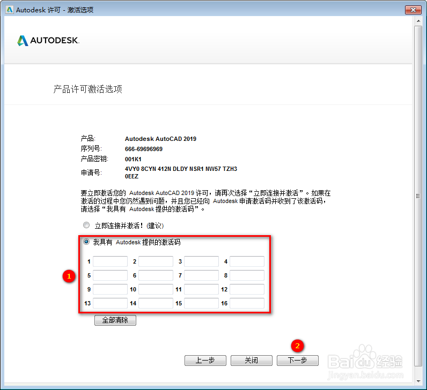Click activation code field 13

[x=110, y=303]
